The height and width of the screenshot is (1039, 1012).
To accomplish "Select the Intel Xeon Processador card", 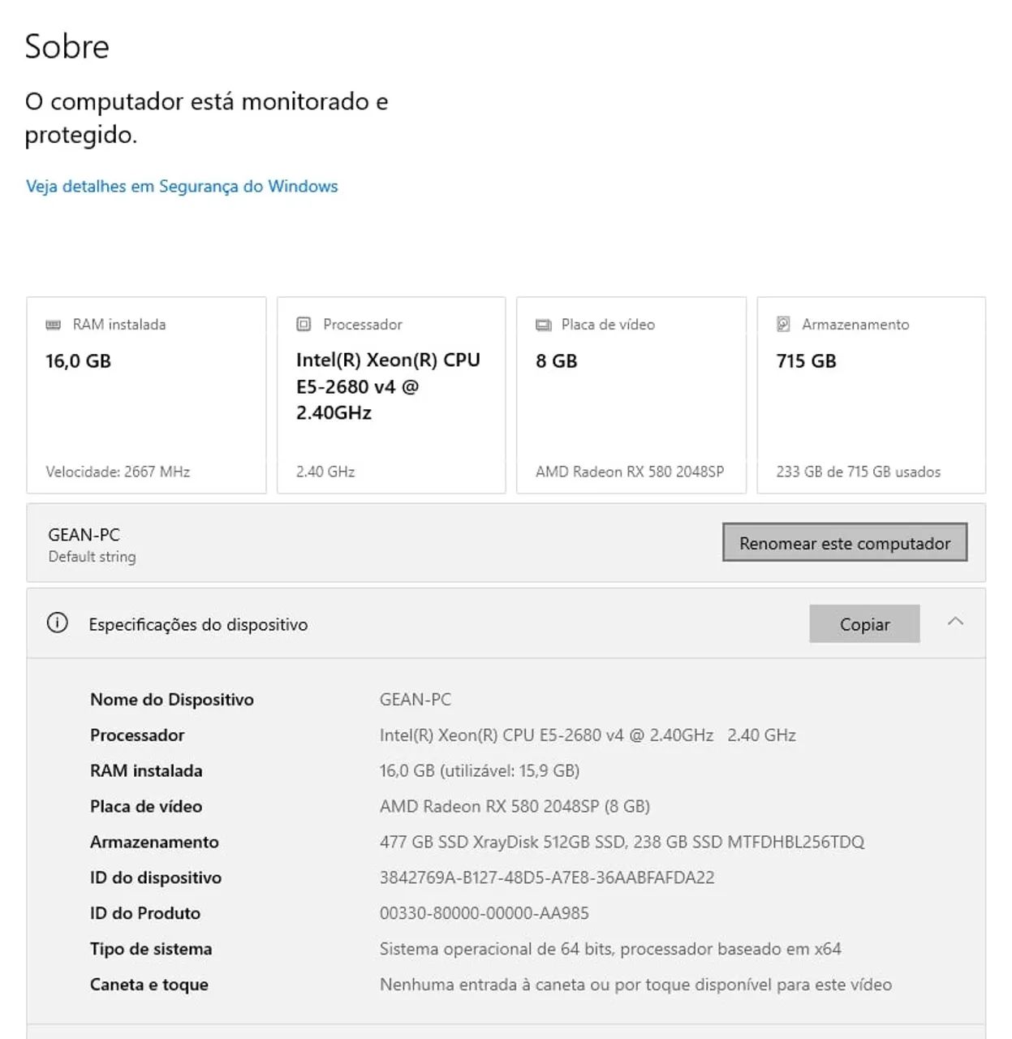I will (391, 395).
